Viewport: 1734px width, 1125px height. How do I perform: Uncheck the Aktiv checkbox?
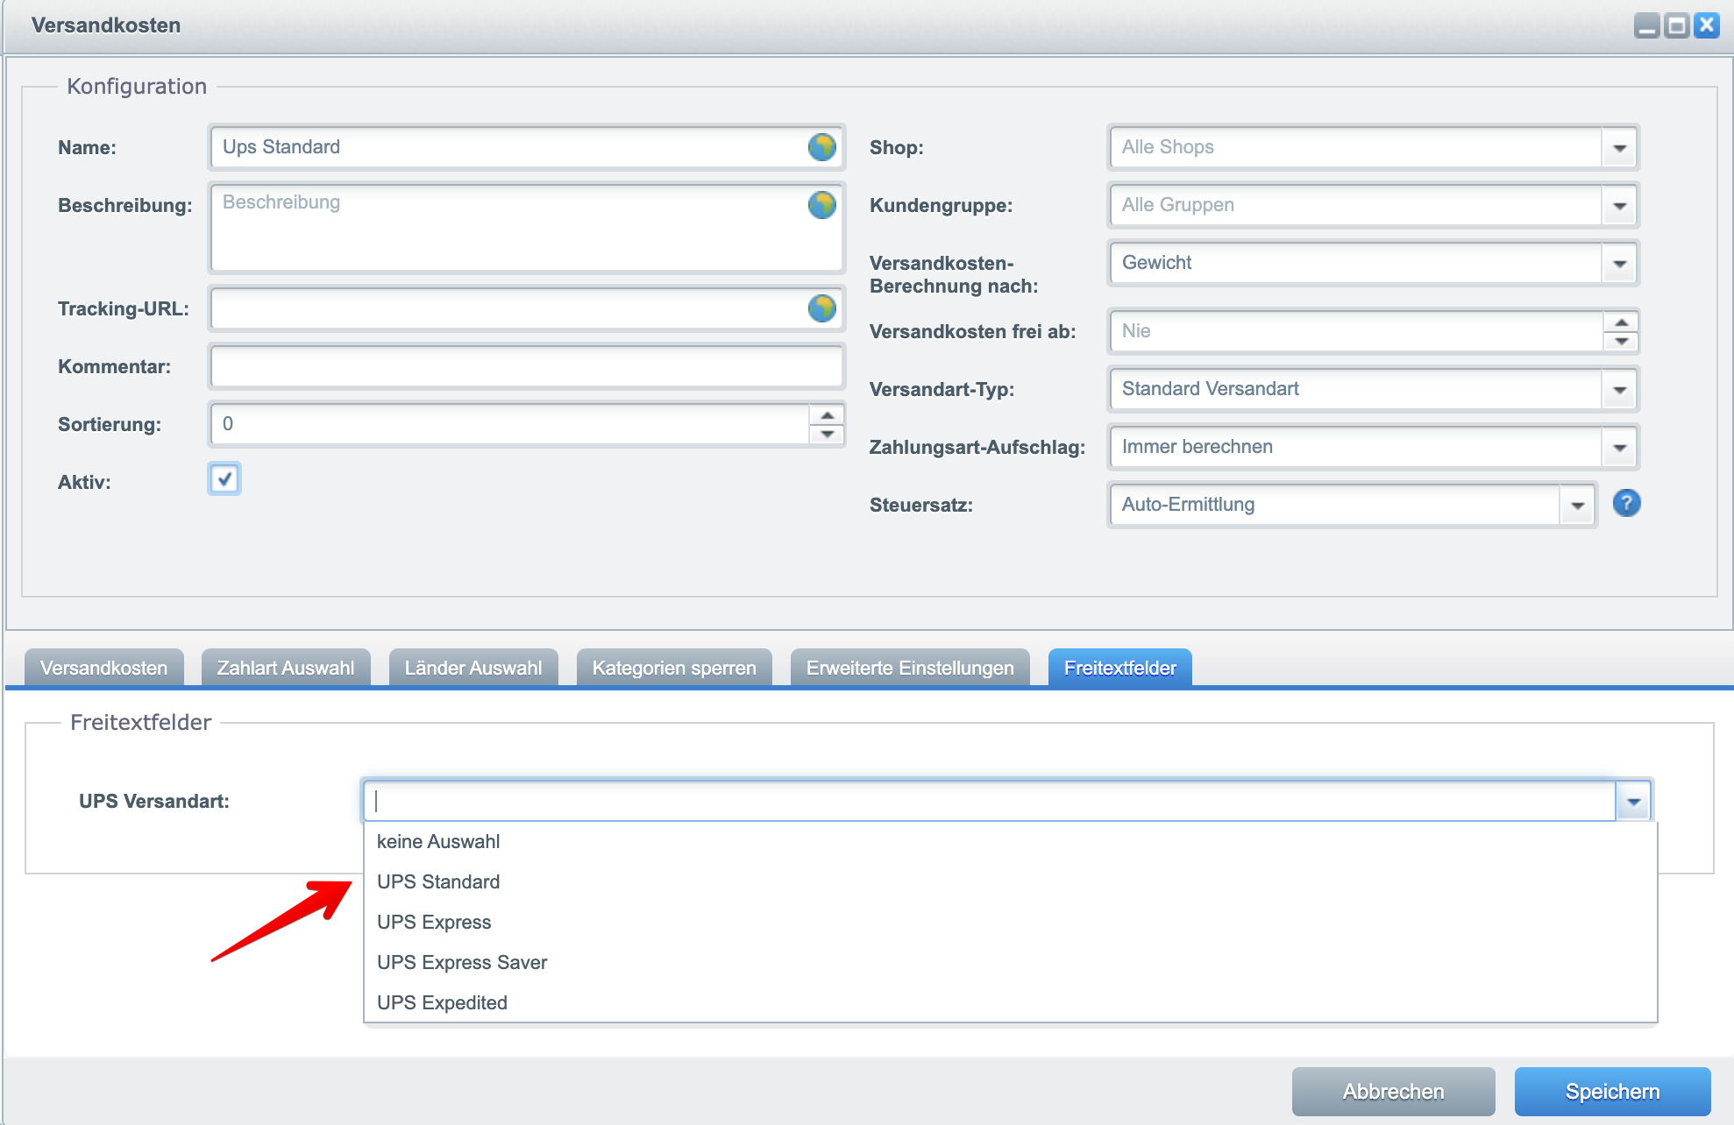click(224, 479)
